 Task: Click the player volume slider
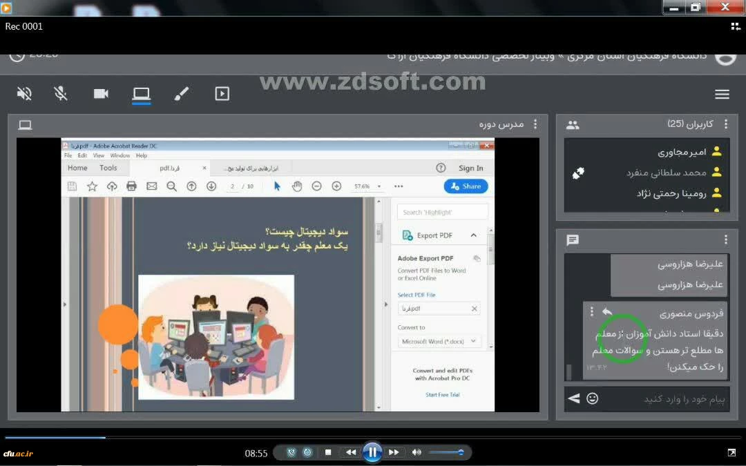tap(446, 452)
